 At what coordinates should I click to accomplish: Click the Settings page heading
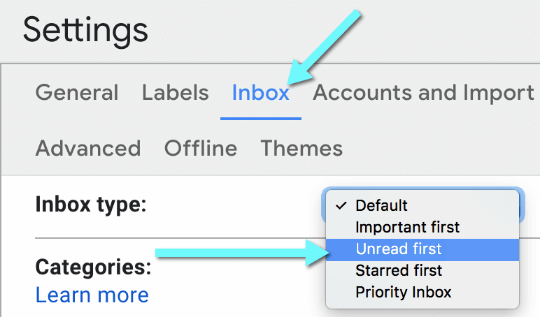coord(85,31)
